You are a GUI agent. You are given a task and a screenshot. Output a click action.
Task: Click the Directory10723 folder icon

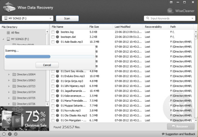(14, 86)
